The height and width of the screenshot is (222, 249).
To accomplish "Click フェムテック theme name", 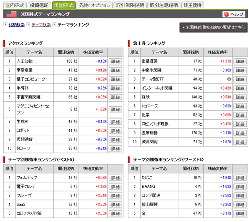I will (x=27, y=177).
